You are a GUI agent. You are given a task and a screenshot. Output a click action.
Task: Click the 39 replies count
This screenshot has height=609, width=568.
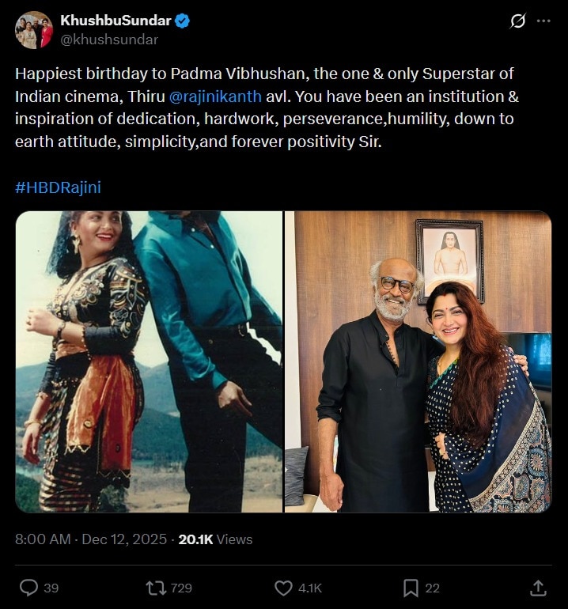tap(51, 588)
